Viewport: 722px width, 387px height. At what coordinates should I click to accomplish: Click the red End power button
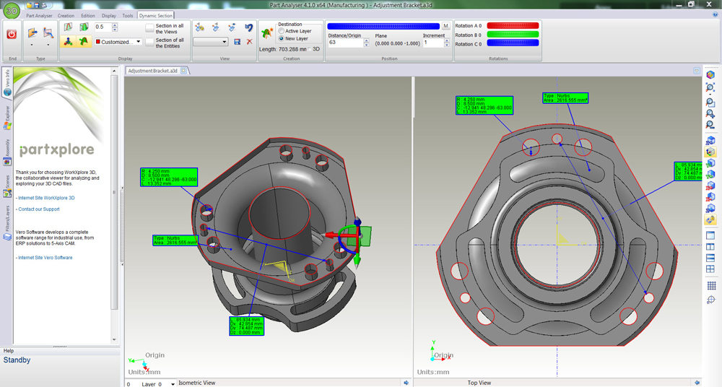coord(12,34)
